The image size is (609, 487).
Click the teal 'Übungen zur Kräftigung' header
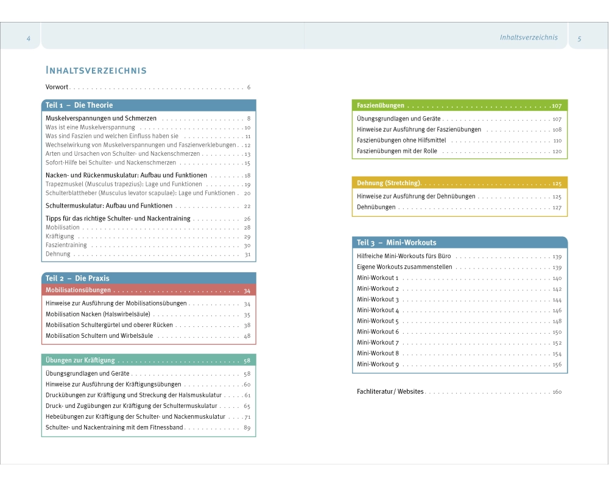(x=149, y=360)
